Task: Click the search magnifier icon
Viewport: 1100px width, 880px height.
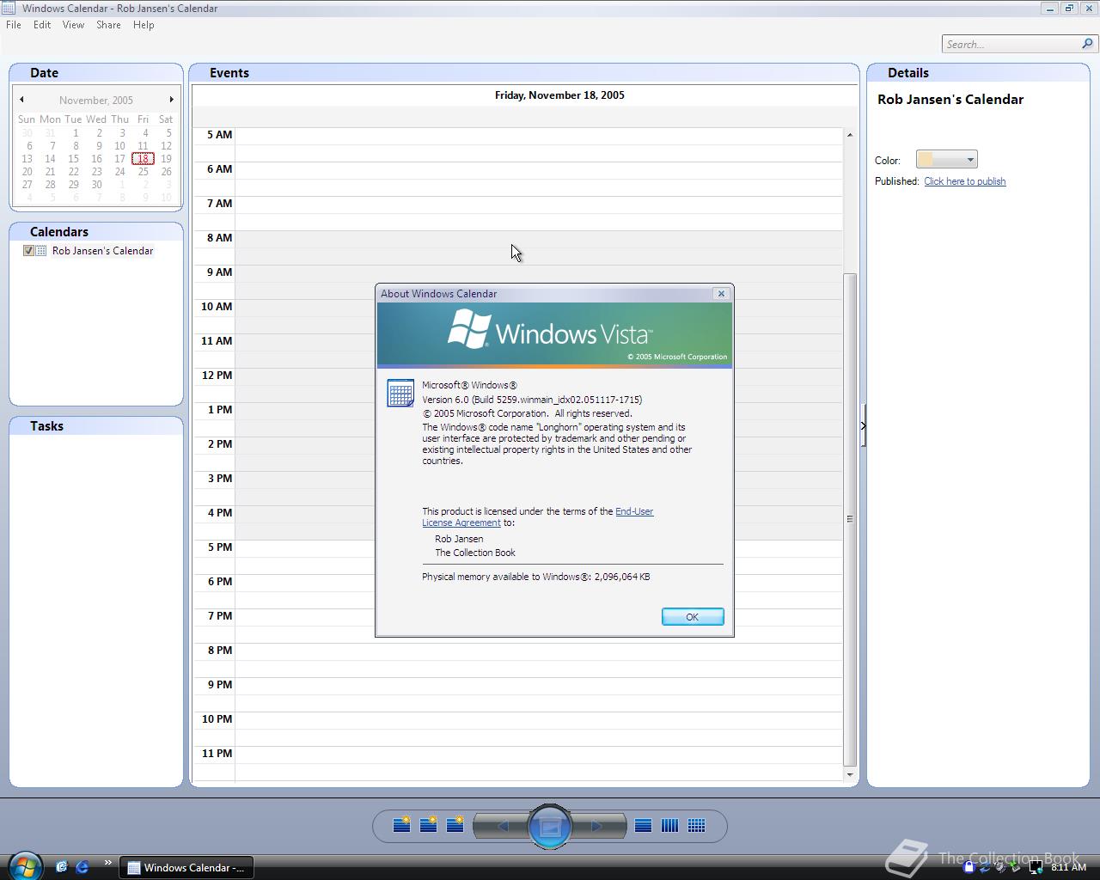Action: pos(1088,44)
